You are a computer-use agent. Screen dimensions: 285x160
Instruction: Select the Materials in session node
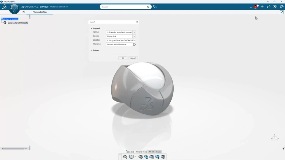tap(10, 19)
